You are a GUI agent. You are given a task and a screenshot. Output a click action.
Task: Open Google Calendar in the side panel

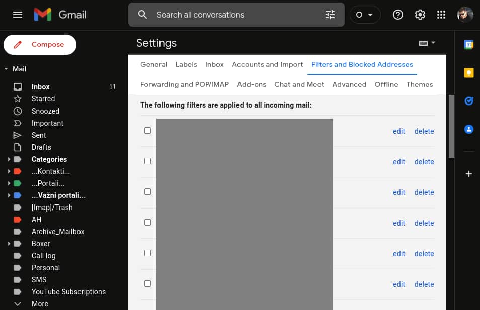coord(468,45)
